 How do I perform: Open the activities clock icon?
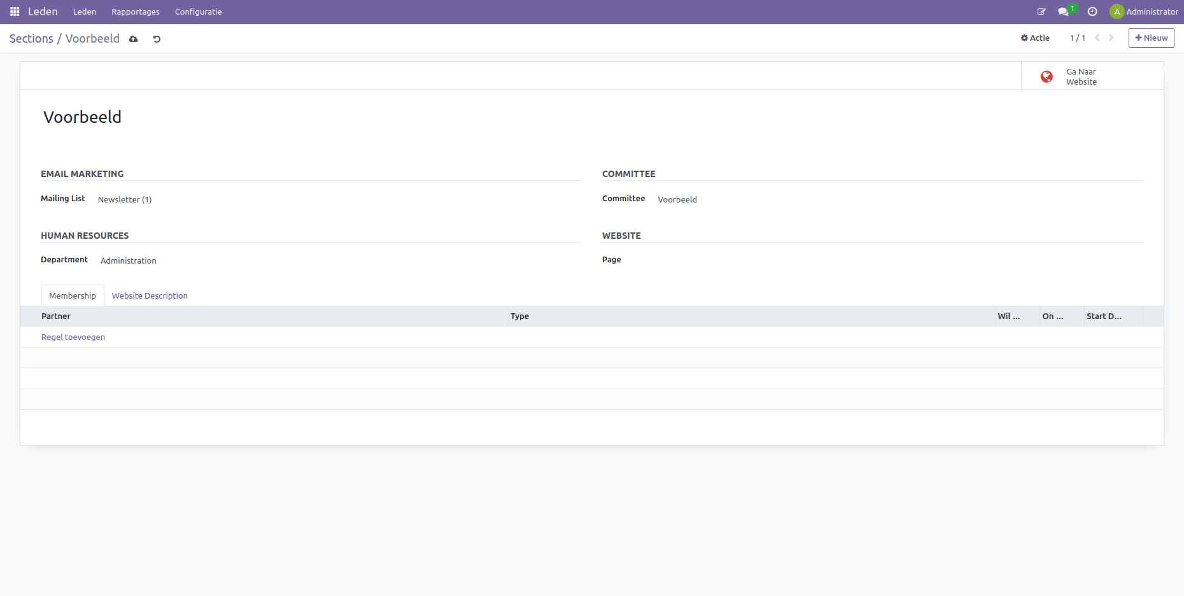(x=1092, y=11)
